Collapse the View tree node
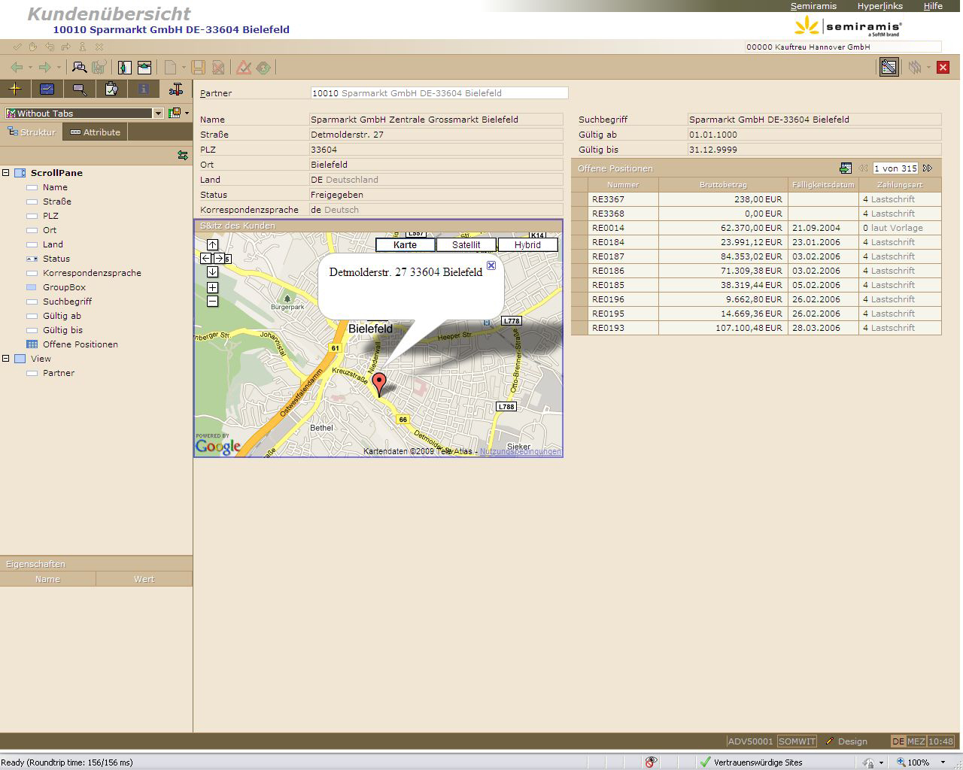 (x=6, y=359)
